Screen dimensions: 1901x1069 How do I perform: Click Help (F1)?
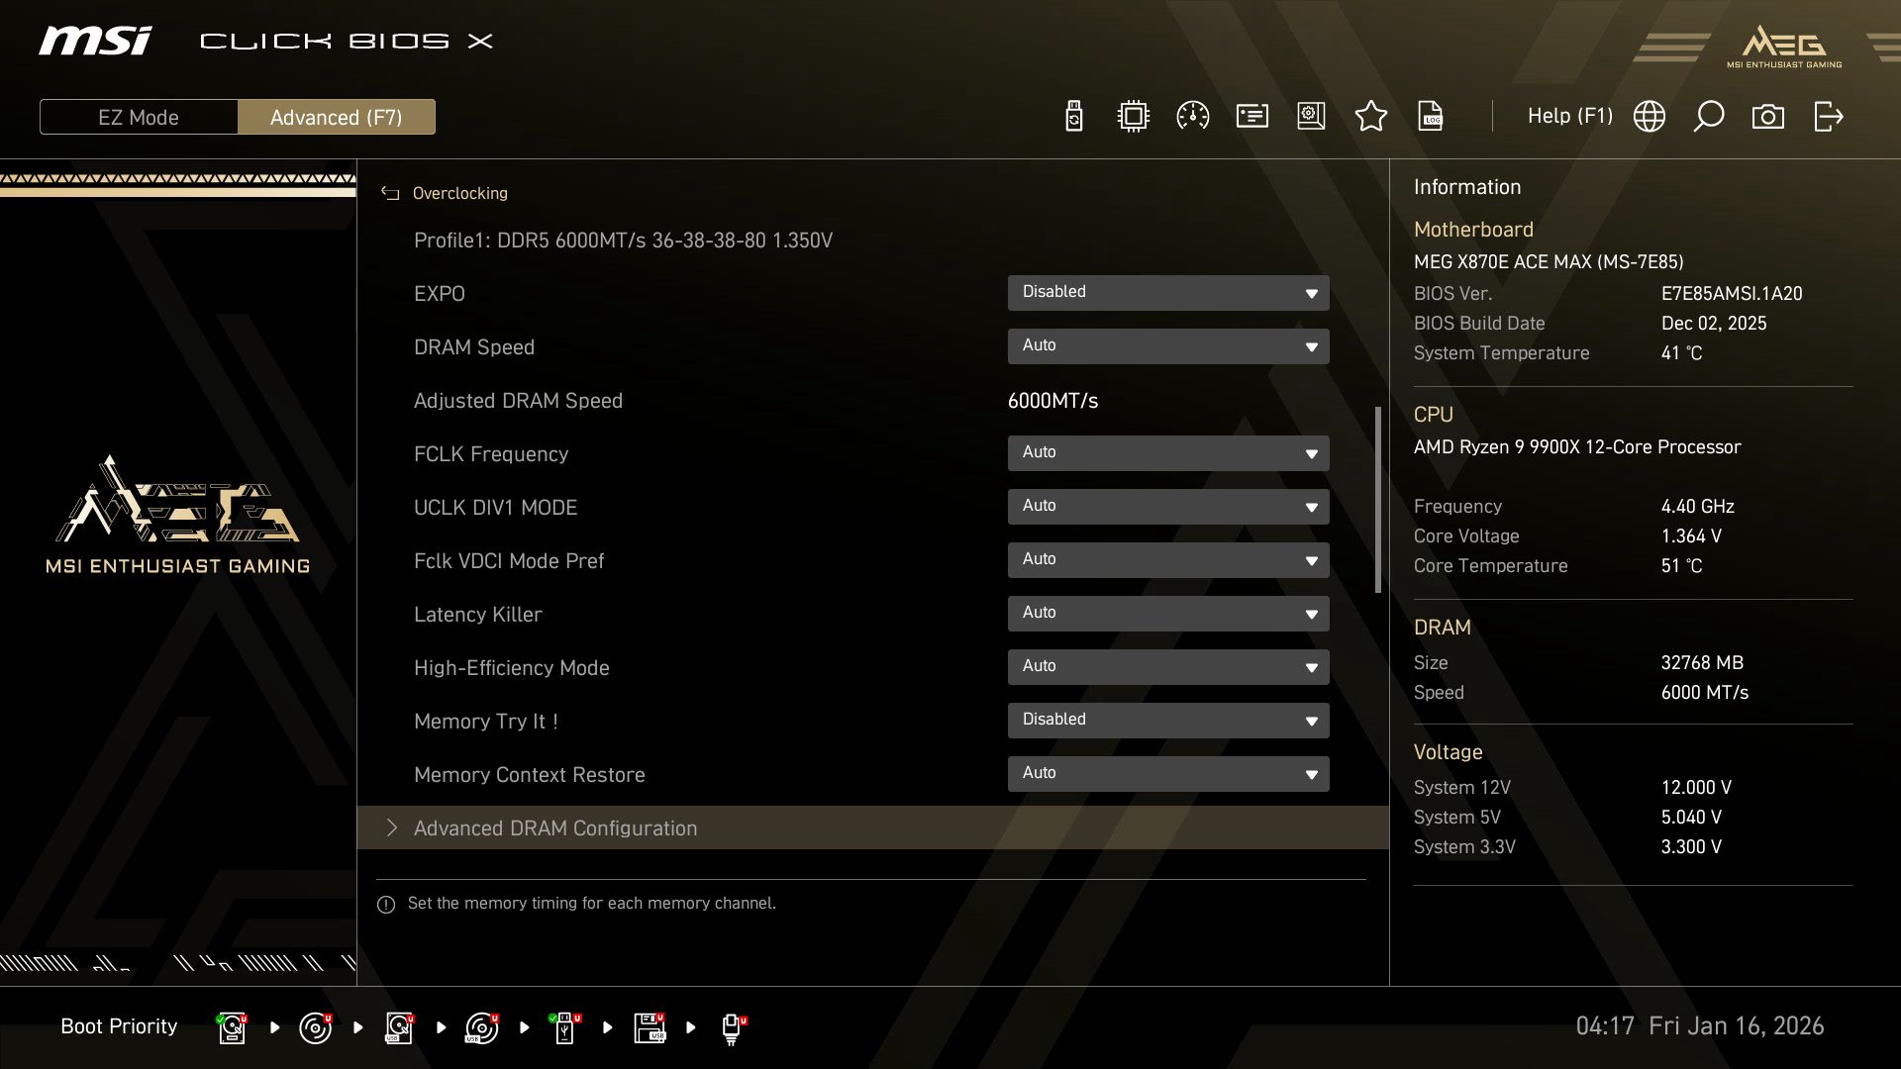pyautogui.click(x=1570, y=116)
